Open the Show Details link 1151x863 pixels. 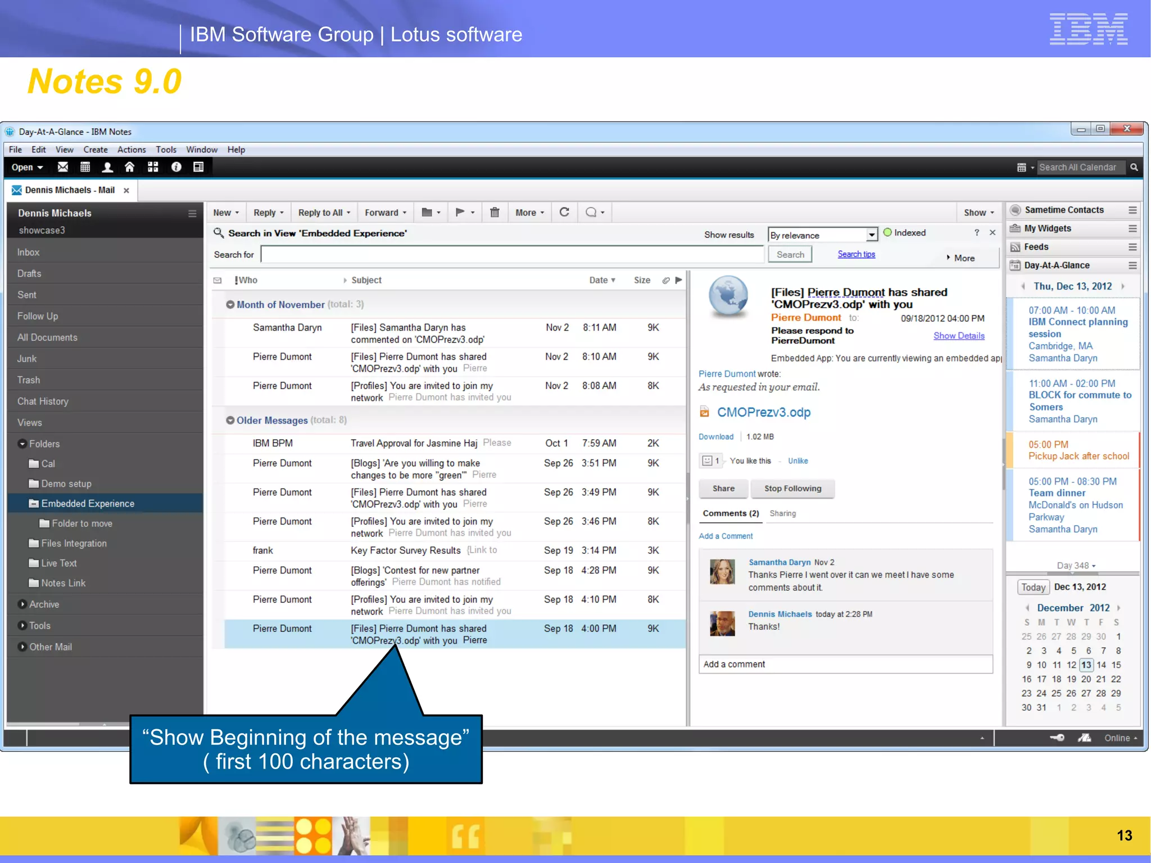[959, 336]
